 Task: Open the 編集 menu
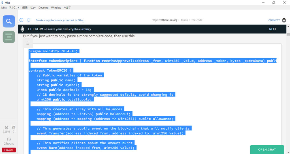[x=25, y=8]
